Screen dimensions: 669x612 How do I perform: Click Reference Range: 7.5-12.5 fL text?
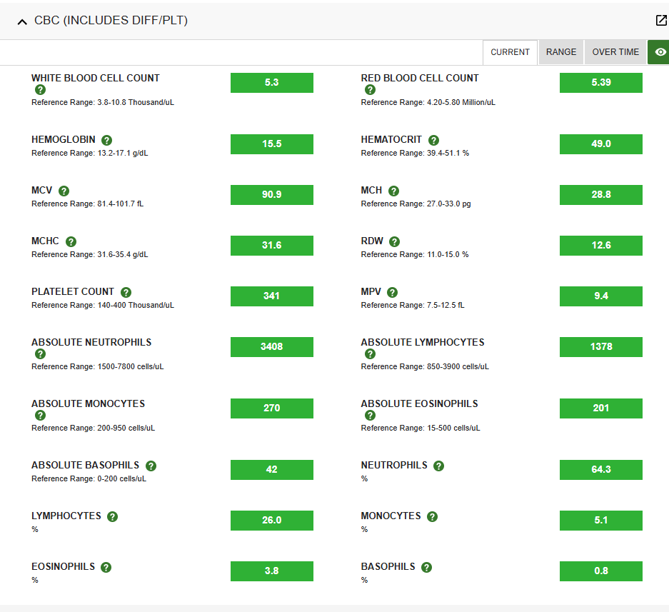[x=413, y=305]
